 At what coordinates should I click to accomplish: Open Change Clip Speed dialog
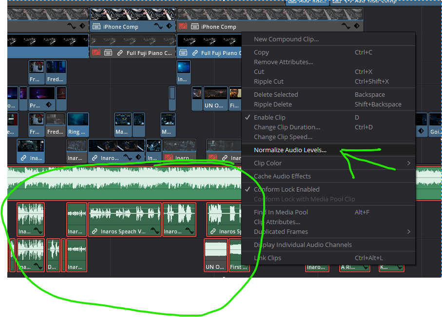pyautogui.click(x=283, y=137)
